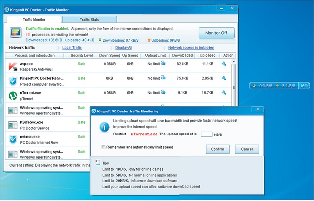Screen dimensions: 314x201
Task: Click the download arrow on desktop floating widget
Action: pyautogui.click(x=254, y=86)
